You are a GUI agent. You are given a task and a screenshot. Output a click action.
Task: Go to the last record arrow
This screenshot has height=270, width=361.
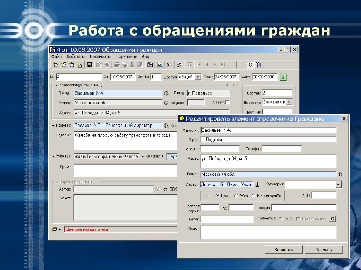coord(222,65)
